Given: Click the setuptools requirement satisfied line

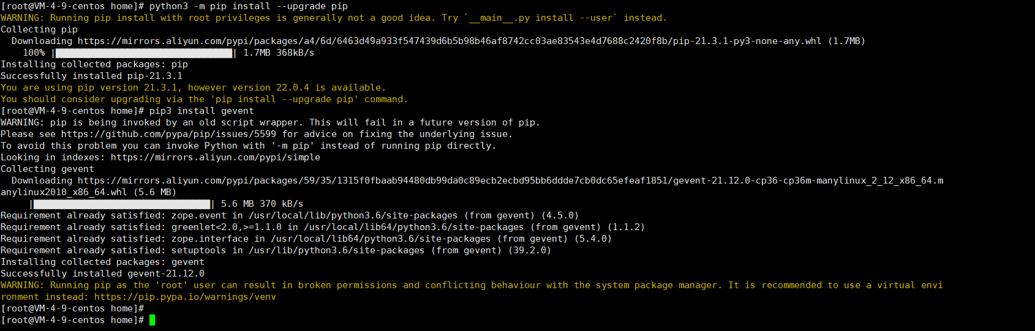Looking at the screenshot, I should click(x=276, y=250).
